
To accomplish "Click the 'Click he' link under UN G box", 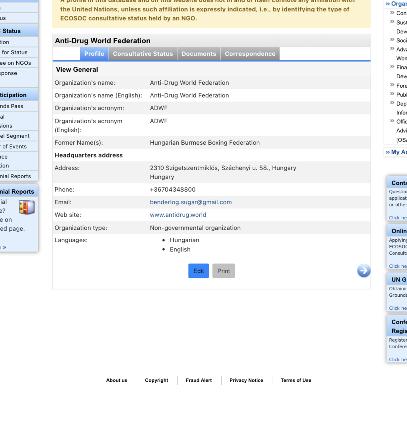I will pos(398,308).
